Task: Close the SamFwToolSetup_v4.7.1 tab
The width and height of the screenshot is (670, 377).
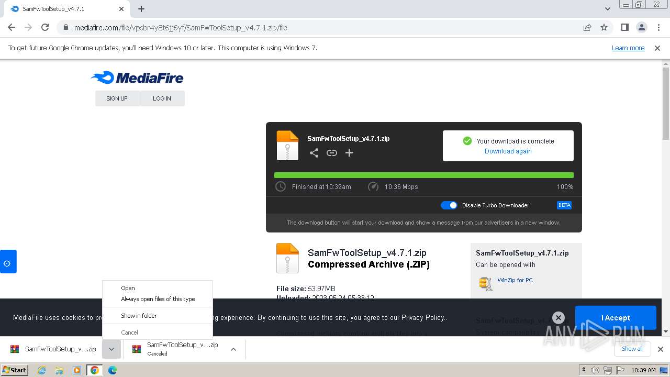Action: pos(121,9)
